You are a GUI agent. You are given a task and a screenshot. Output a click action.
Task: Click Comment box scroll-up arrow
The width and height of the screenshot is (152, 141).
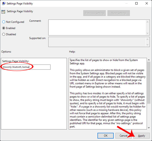pyautogui.click(x=147, y=22)
